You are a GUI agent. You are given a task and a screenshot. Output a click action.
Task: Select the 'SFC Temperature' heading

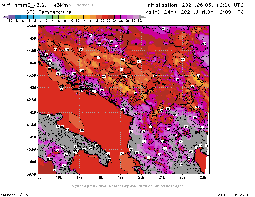[x=49, y=12]
